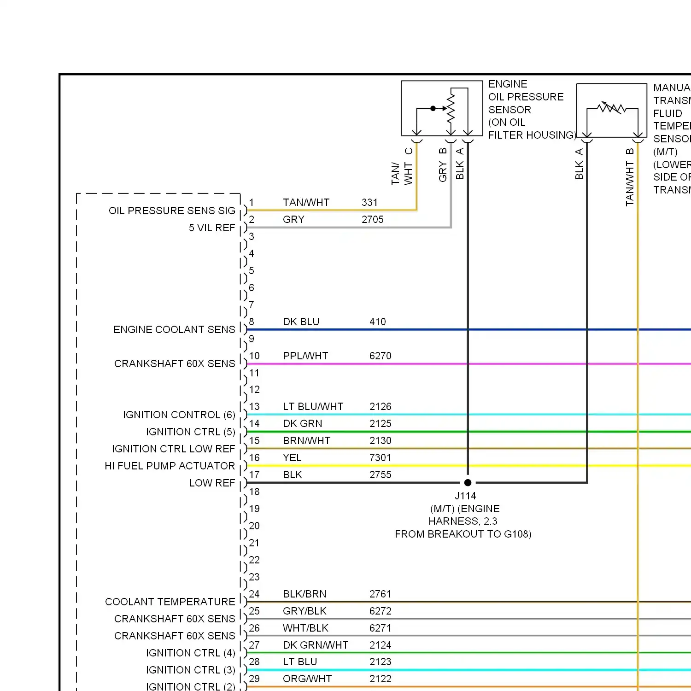
Task: Select connector pin number '6'
Action: [252, 287]
